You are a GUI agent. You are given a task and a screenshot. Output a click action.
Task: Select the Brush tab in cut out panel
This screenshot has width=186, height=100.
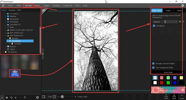(x=179, y=10)
